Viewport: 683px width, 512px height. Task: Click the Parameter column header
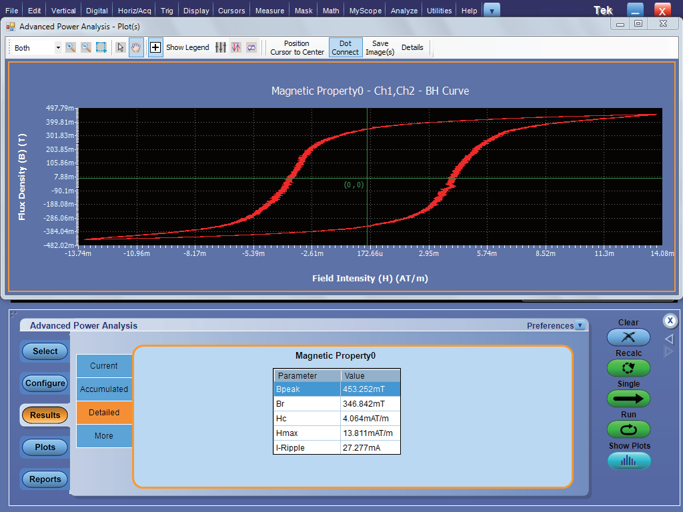pyautogui.click(x=307, y=376)
